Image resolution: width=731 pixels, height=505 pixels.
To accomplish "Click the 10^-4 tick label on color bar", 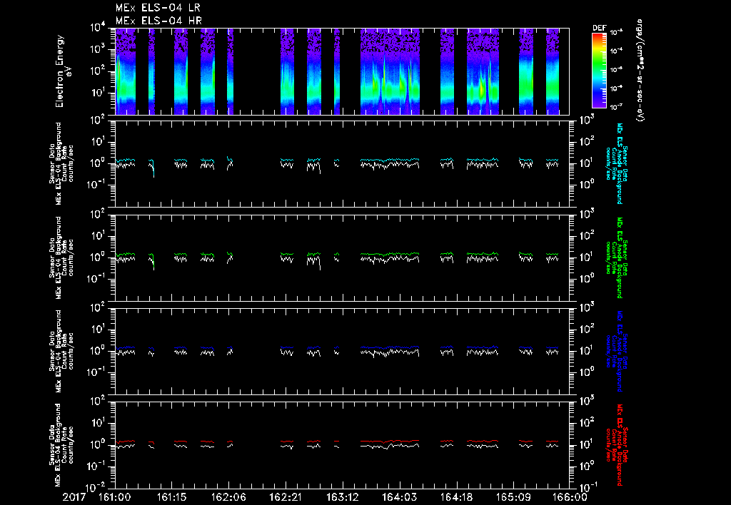I will [x=616, y=51].
